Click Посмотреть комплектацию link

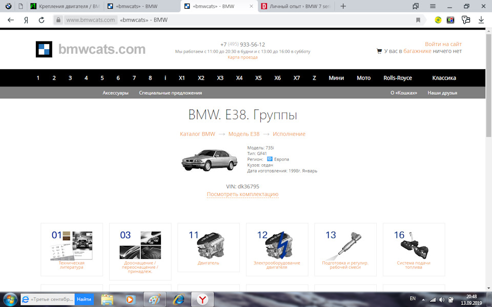242,194
